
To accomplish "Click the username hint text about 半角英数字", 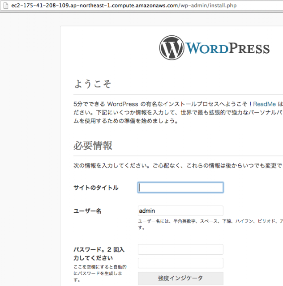I will pyautogui.click(x=210, y=224).
